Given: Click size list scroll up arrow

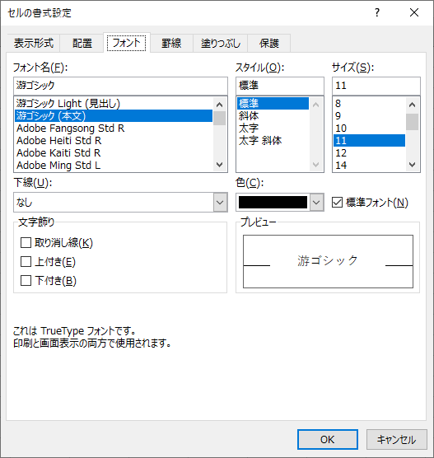Looking at the screenshot, I should coord(412,105).
